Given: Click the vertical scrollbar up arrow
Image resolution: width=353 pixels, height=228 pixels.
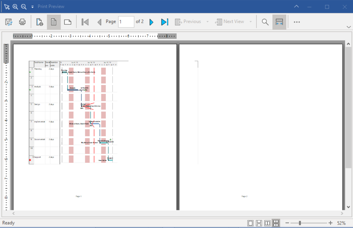Looking at the screenshot, I should (x=348, y=44).
